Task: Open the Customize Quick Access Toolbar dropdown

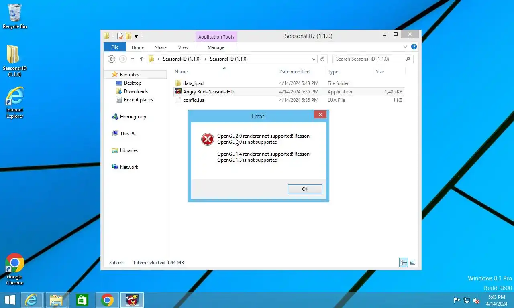Action: [137, 36]
